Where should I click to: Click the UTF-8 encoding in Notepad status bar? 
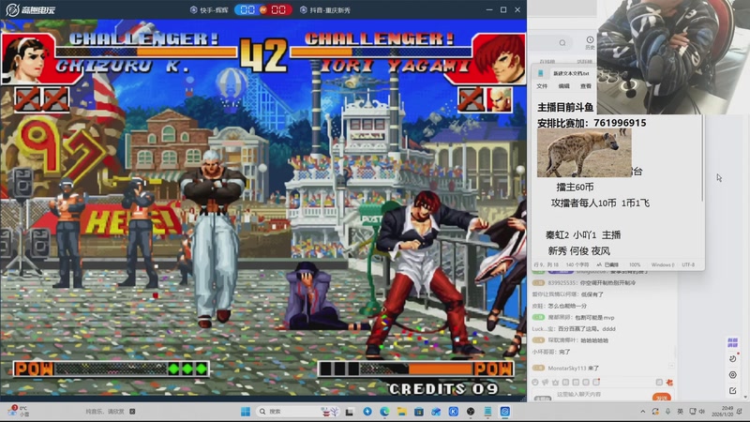click(688, 264)
